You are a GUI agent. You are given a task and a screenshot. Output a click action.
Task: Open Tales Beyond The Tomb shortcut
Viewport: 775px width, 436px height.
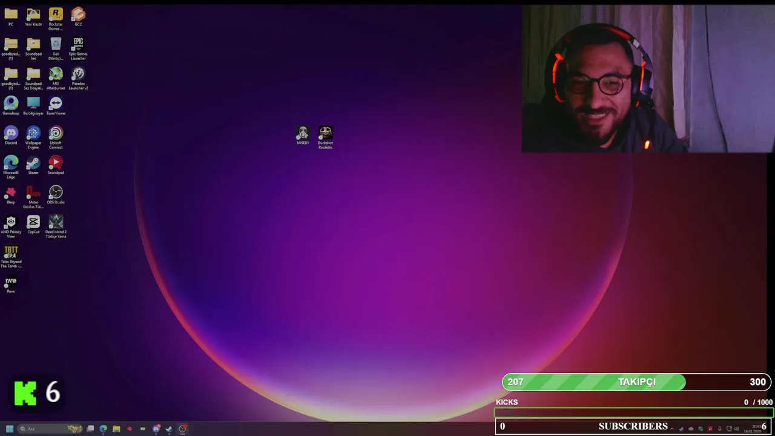point(11,256)
